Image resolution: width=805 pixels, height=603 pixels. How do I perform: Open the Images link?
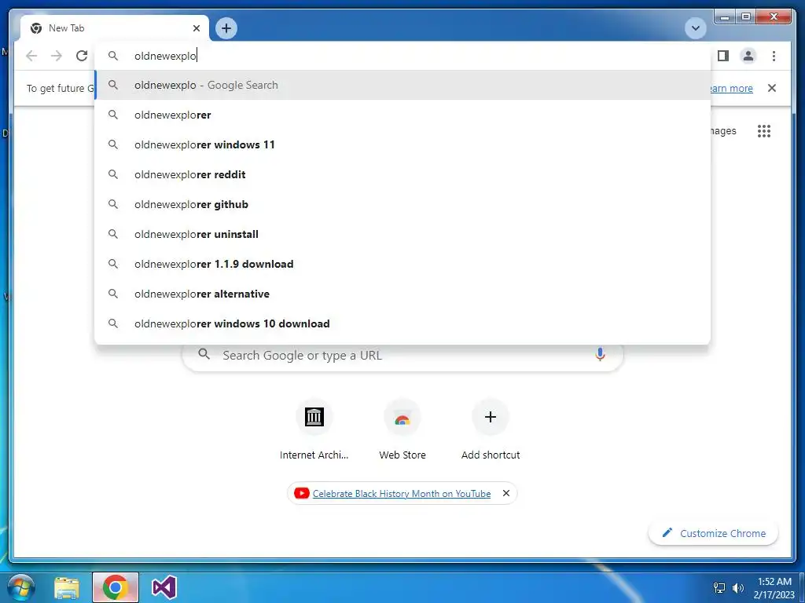tap(723, 131)
